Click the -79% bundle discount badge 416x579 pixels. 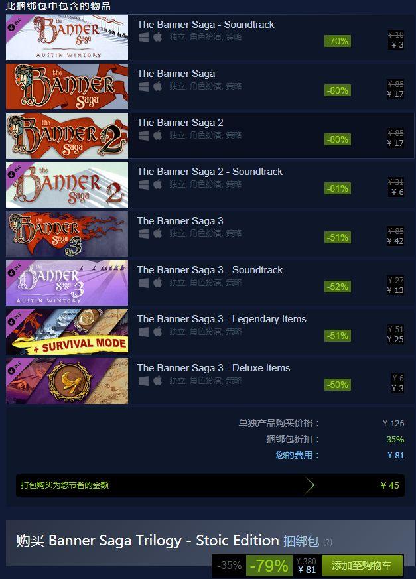click(x=269, y=565)
